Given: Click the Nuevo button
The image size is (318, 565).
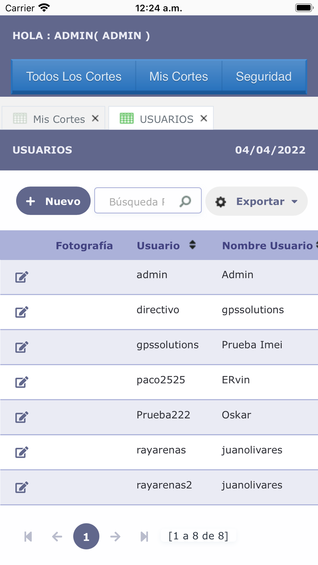Looking at the screenshot, I should [x=53, y=201].
